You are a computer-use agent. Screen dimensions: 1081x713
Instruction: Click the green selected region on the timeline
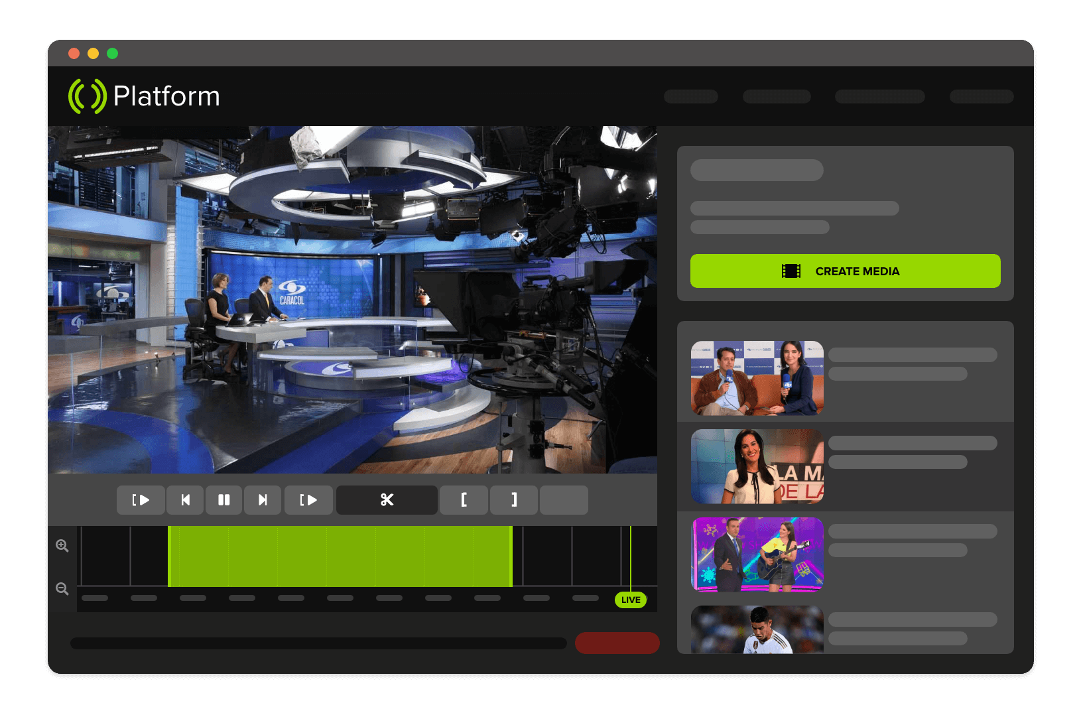tap(340, 556)
